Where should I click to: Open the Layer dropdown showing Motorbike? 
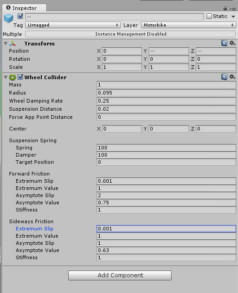(189, 25)
